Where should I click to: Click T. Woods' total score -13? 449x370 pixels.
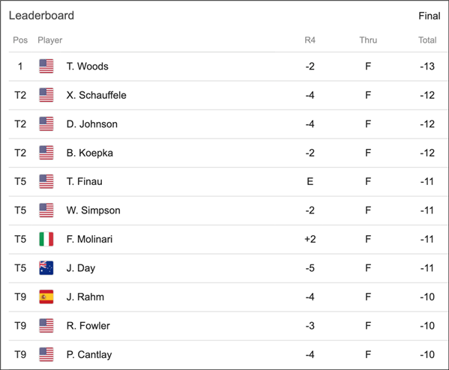tap(427, 67)
